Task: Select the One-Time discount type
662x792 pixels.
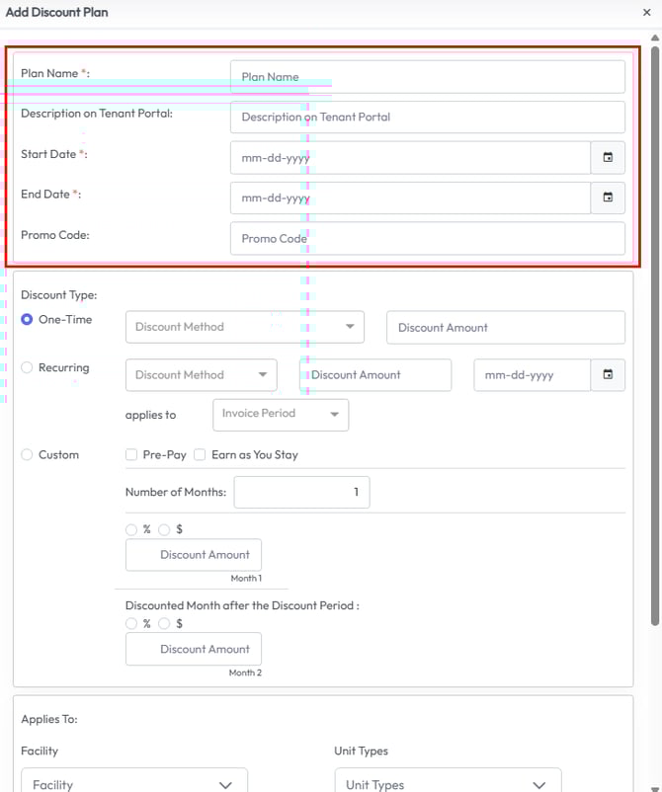Action: 28,320
